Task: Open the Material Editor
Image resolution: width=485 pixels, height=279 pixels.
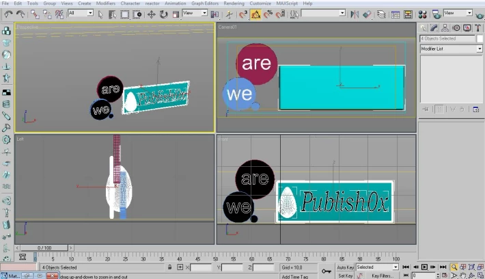Action: pos(423,14)
